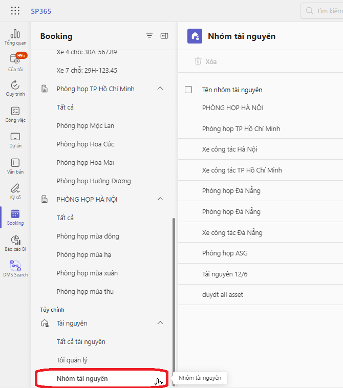Open the Xe công tác Hà Nội group row
This screenshot has width=343, height=388.
click(229, 149)
